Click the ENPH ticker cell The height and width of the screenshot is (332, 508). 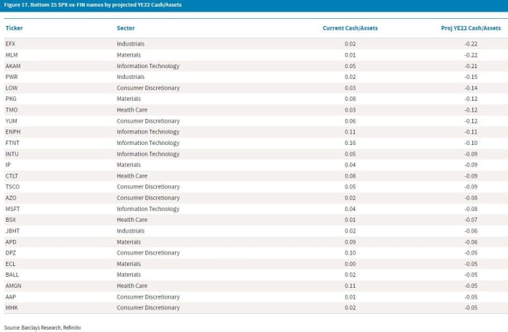point(13,132)
